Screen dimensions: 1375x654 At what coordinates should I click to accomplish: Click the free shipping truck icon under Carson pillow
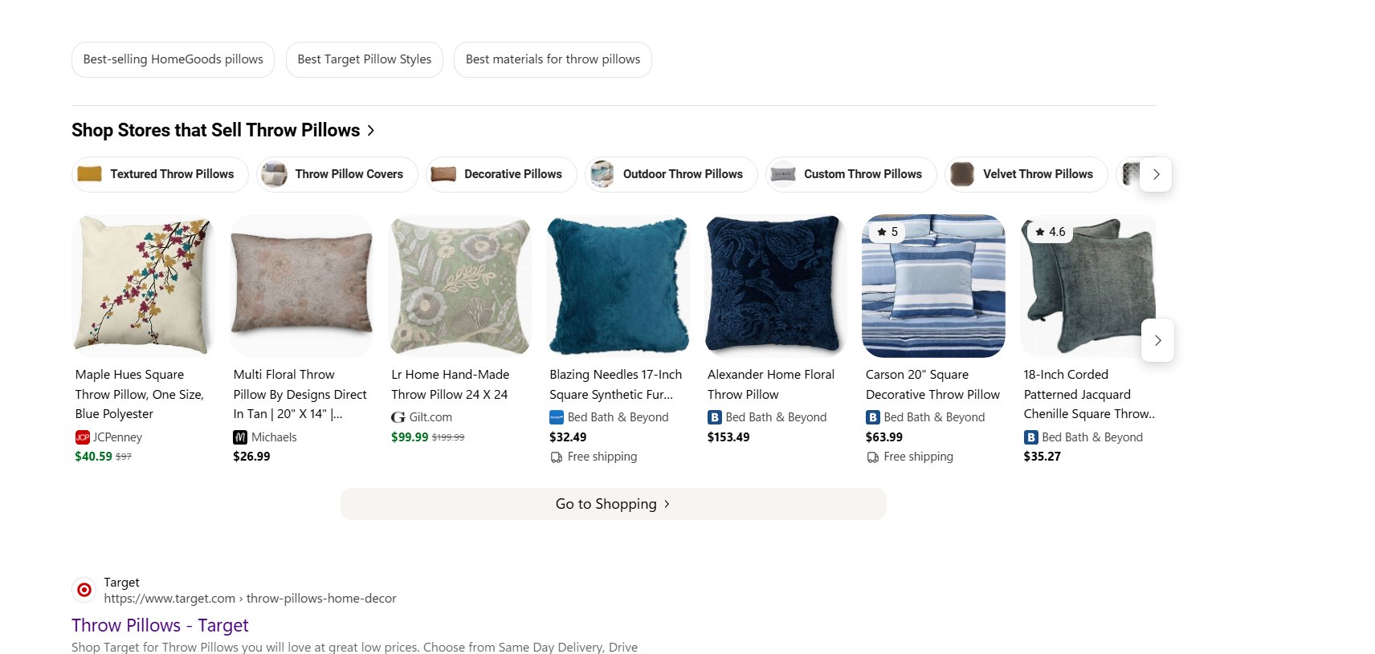pos(872,457)
